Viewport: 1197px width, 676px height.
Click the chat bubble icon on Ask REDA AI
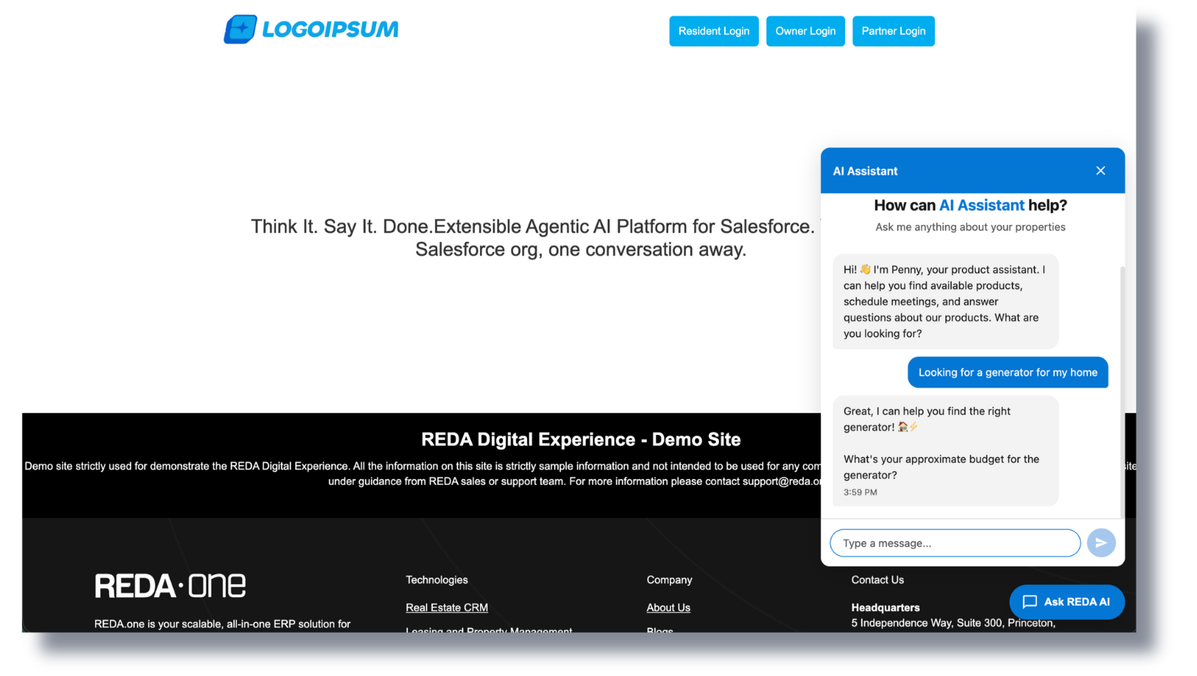coord(1030,602)
